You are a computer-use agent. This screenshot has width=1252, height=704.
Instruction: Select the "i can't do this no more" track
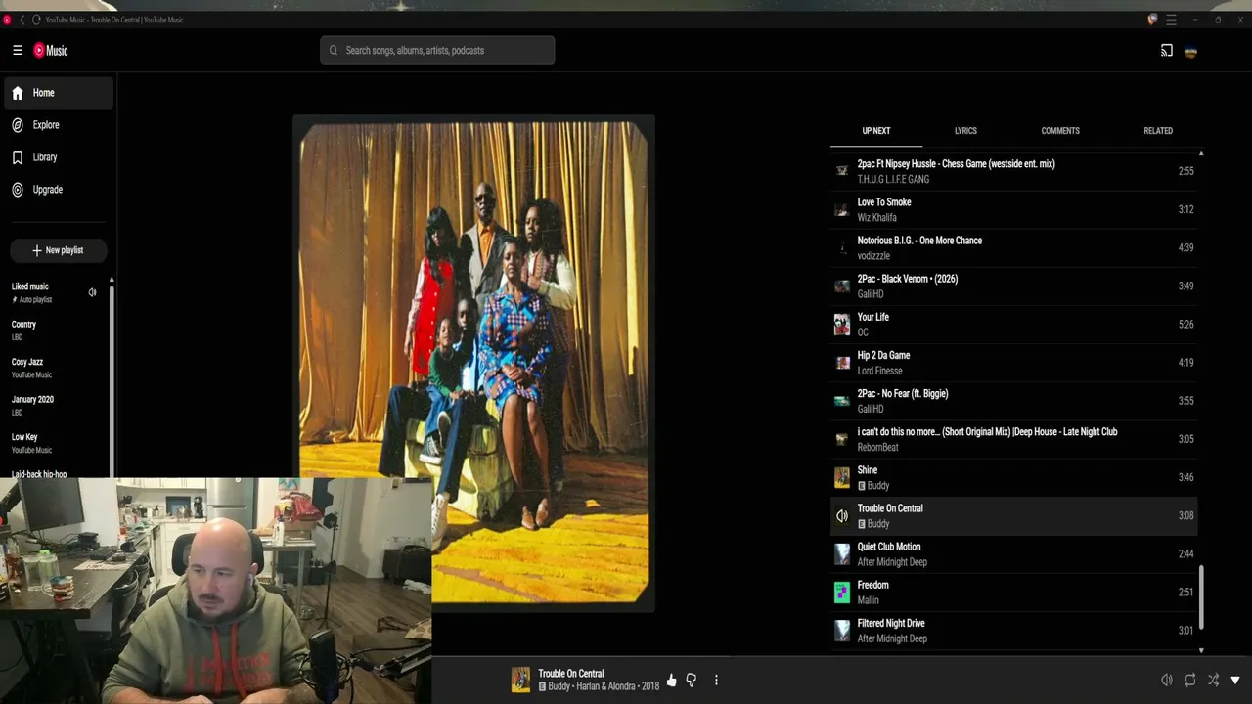1013,439
